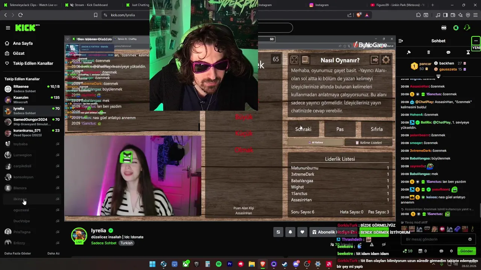This screenshot has height=270, width=481.
Task: Open offline channel Lurwegion
Action: coord(32,155)
